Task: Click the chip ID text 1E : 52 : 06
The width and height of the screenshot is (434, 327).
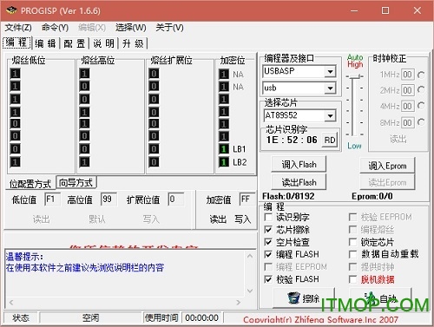Action: click(292, 140)
